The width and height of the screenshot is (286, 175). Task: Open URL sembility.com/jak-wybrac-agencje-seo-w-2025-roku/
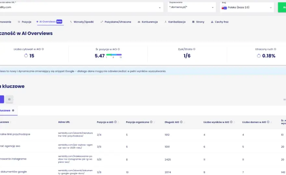75,146
